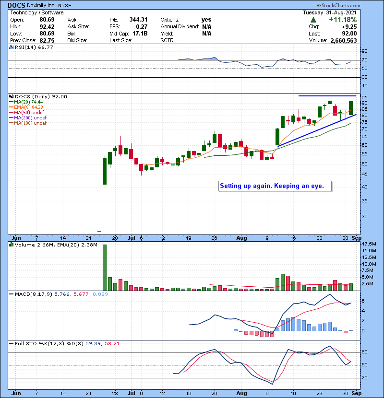
Task: Click the candlestick icon beside DOCS (Daily)
Action: [12, 96]
